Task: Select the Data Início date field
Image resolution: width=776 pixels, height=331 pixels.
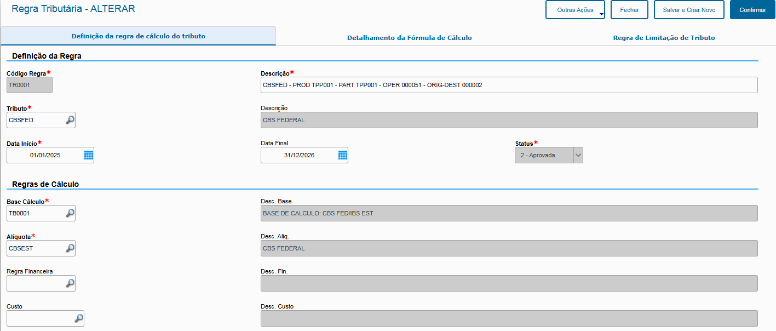Action: [44, 155]
